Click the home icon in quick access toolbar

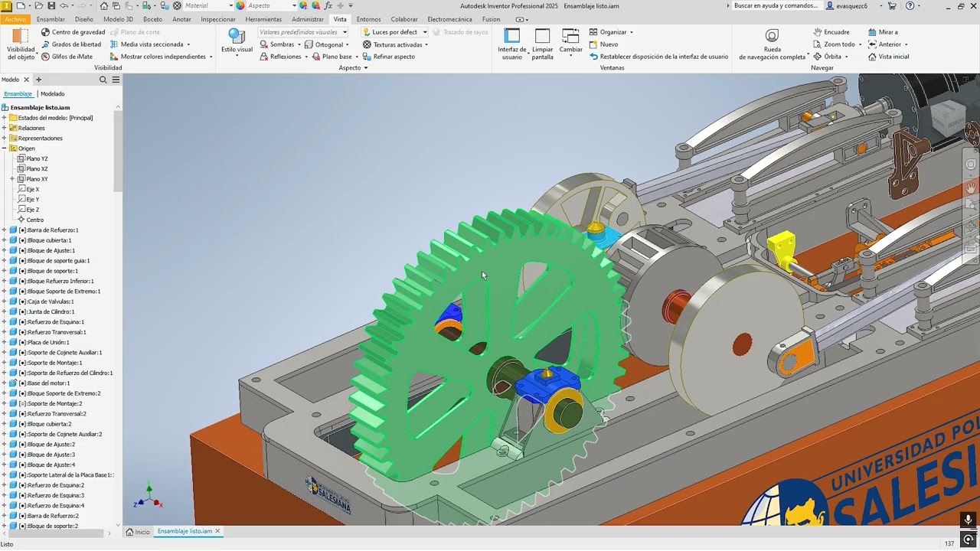tap(104, 5)
